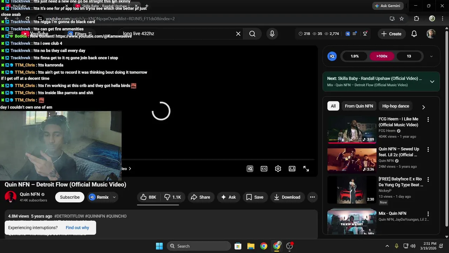Viewport: 449px width, 253px height.
Task: Expand the vidIQ score panel chevron
Action: click(x=431, y=56)
